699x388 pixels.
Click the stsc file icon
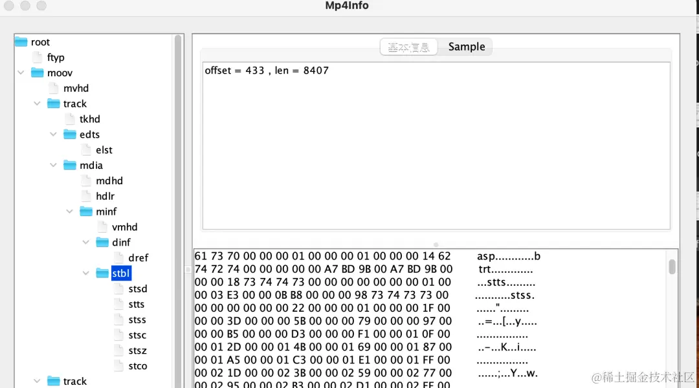click(x=118, y=334)
